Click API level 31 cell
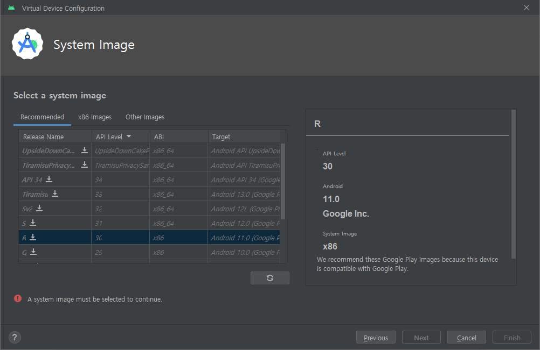This screenshot has width=540, height=350. pos(121,223)
